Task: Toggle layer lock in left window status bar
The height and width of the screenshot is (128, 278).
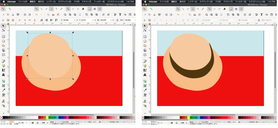Action: (37, 122)
